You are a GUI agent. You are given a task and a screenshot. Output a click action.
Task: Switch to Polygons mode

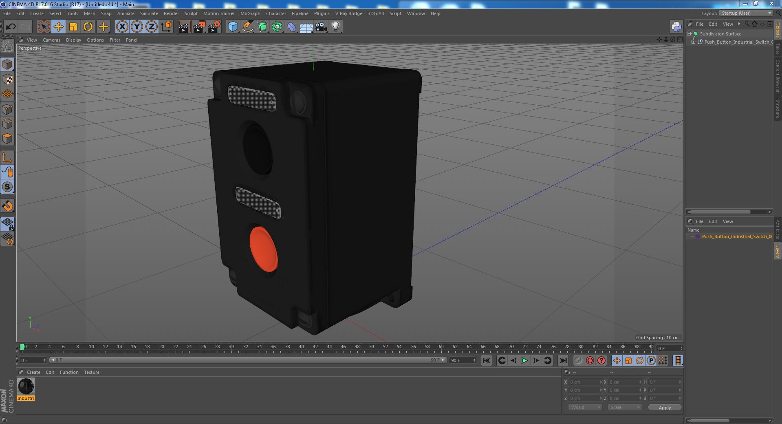[x=7, y=138]
